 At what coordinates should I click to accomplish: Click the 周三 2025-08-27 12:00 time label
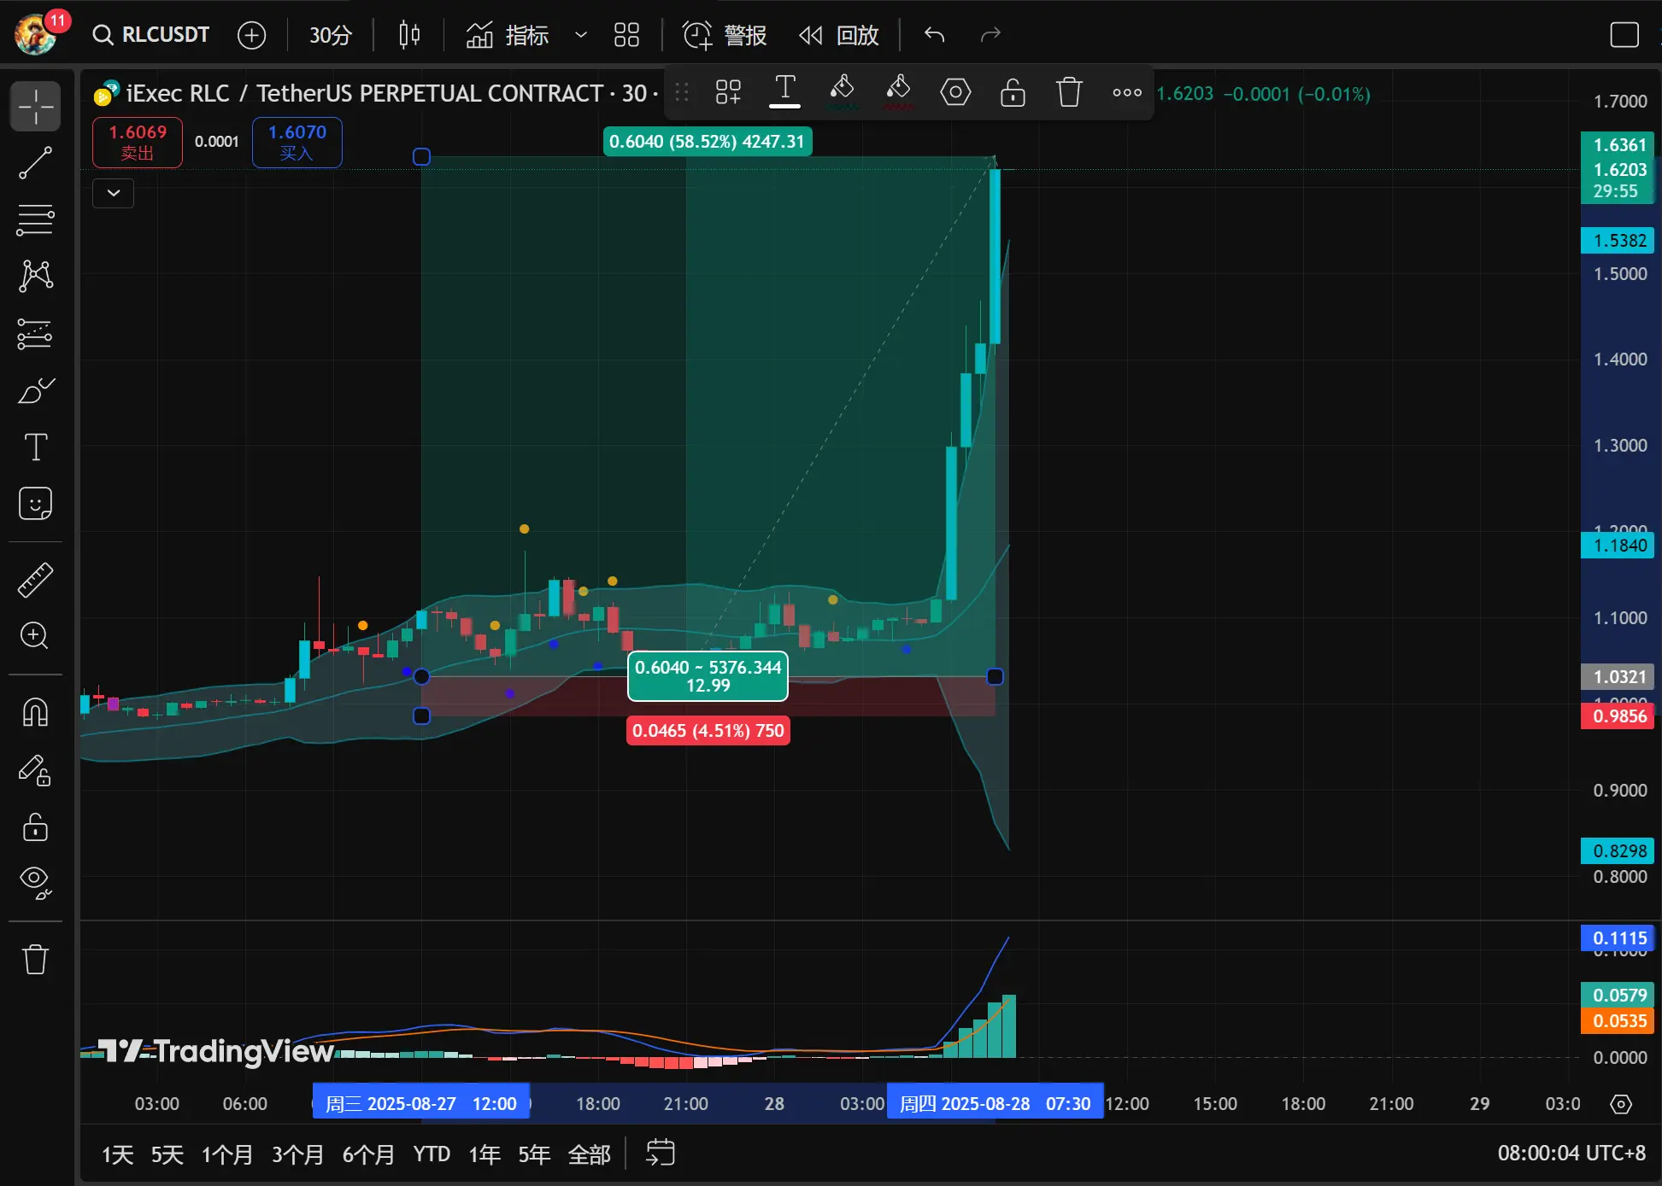coord(421,1103)
